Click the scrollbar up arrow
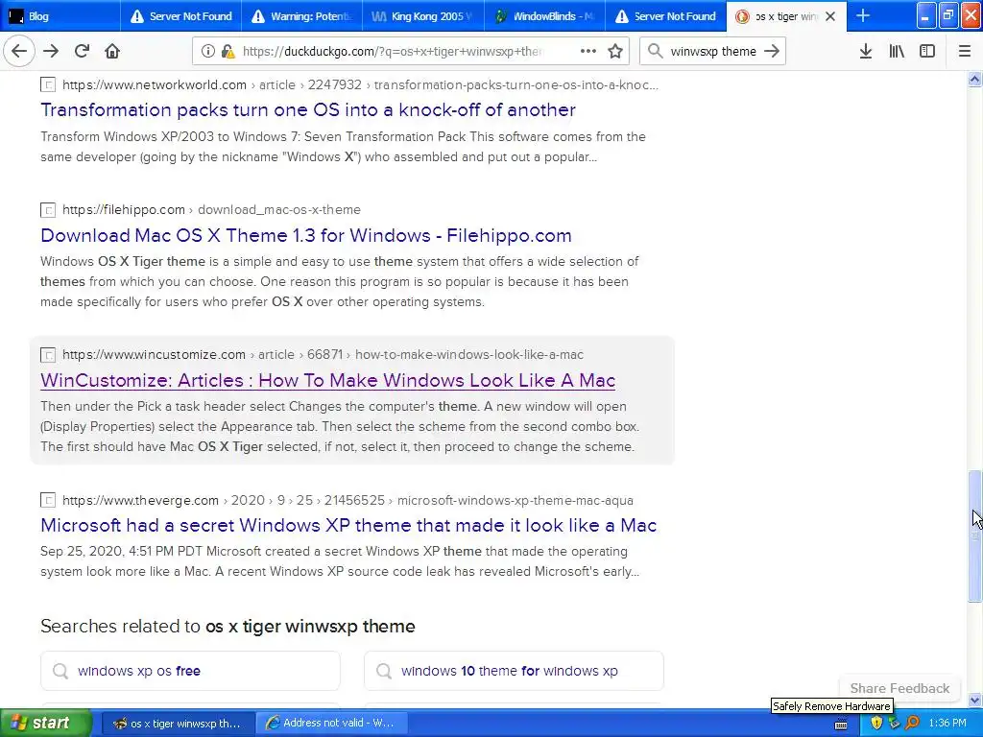Image resolution: width=983 pixels, height=737 pixels. click(x=975, y=80)
